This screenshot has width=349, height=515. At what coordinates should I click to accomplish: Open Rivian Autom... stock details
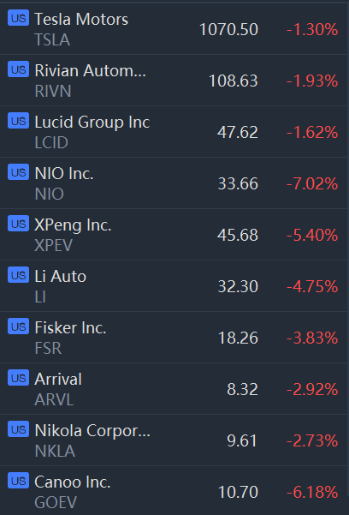point(174,81)
